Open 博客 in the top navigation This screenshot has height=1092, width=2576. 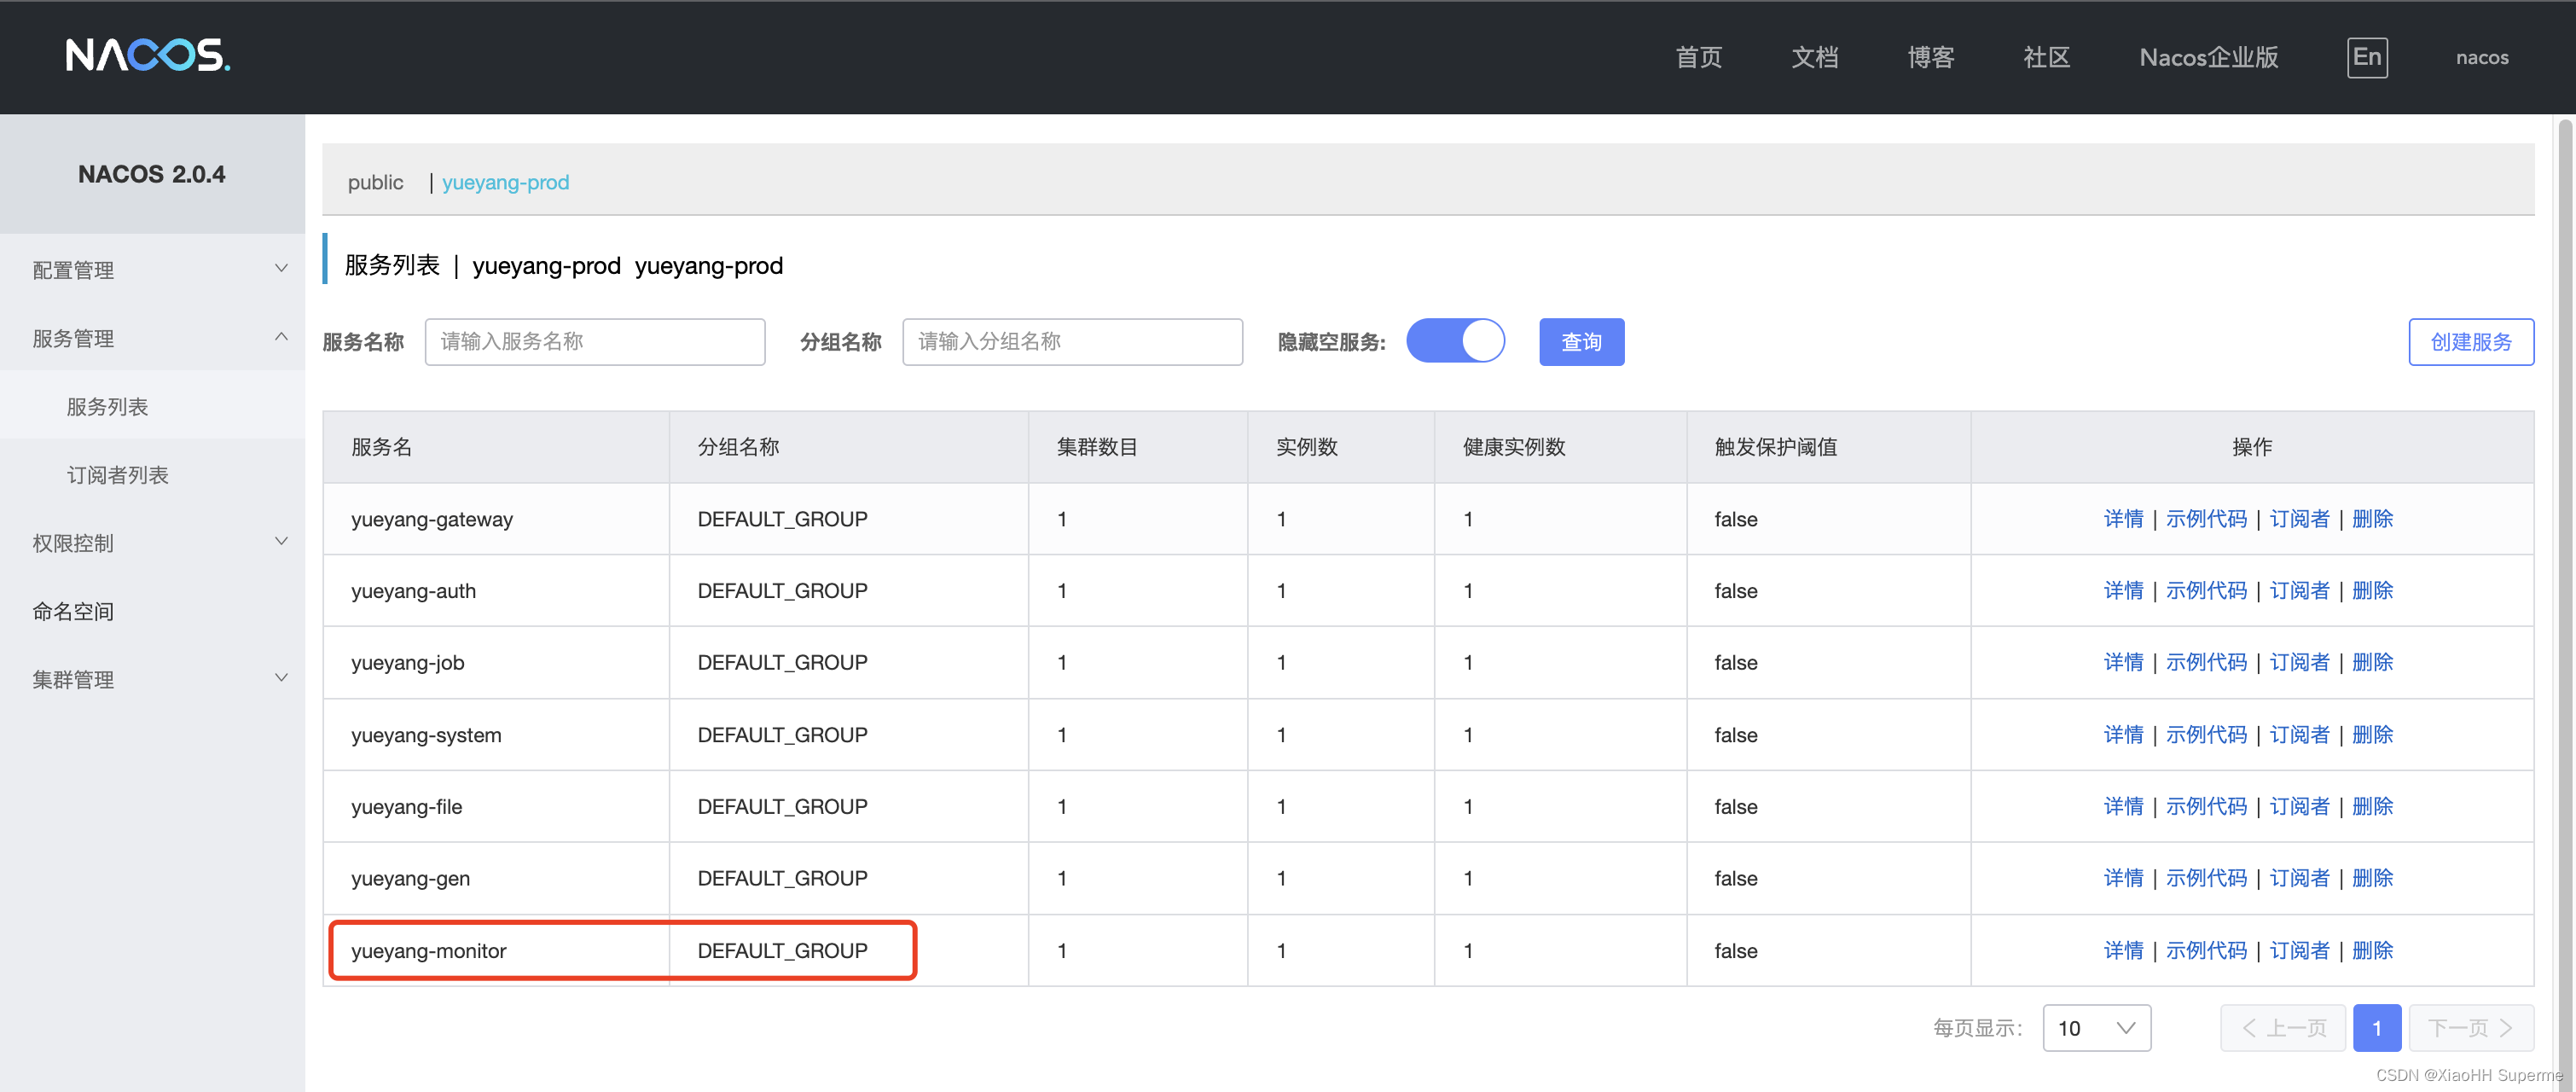[1931, 57]
